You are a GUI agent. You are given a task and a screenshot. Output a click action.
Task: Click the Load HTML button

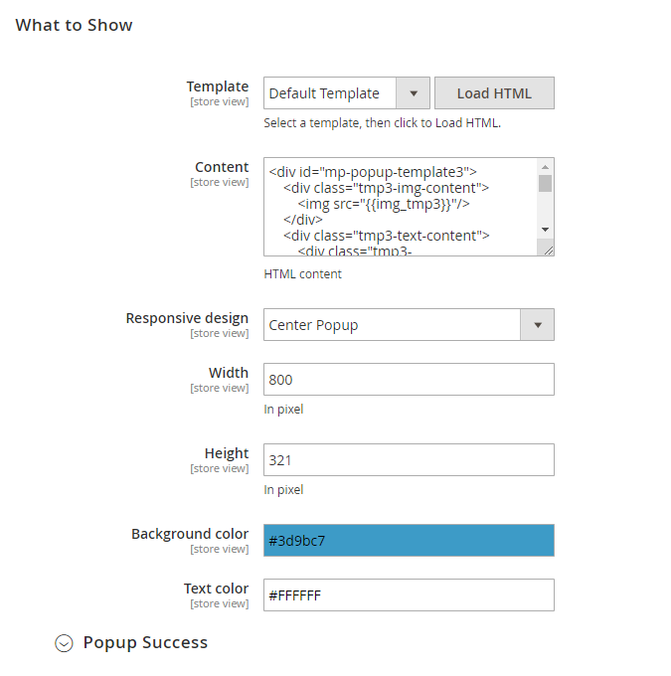coord(494,93)
